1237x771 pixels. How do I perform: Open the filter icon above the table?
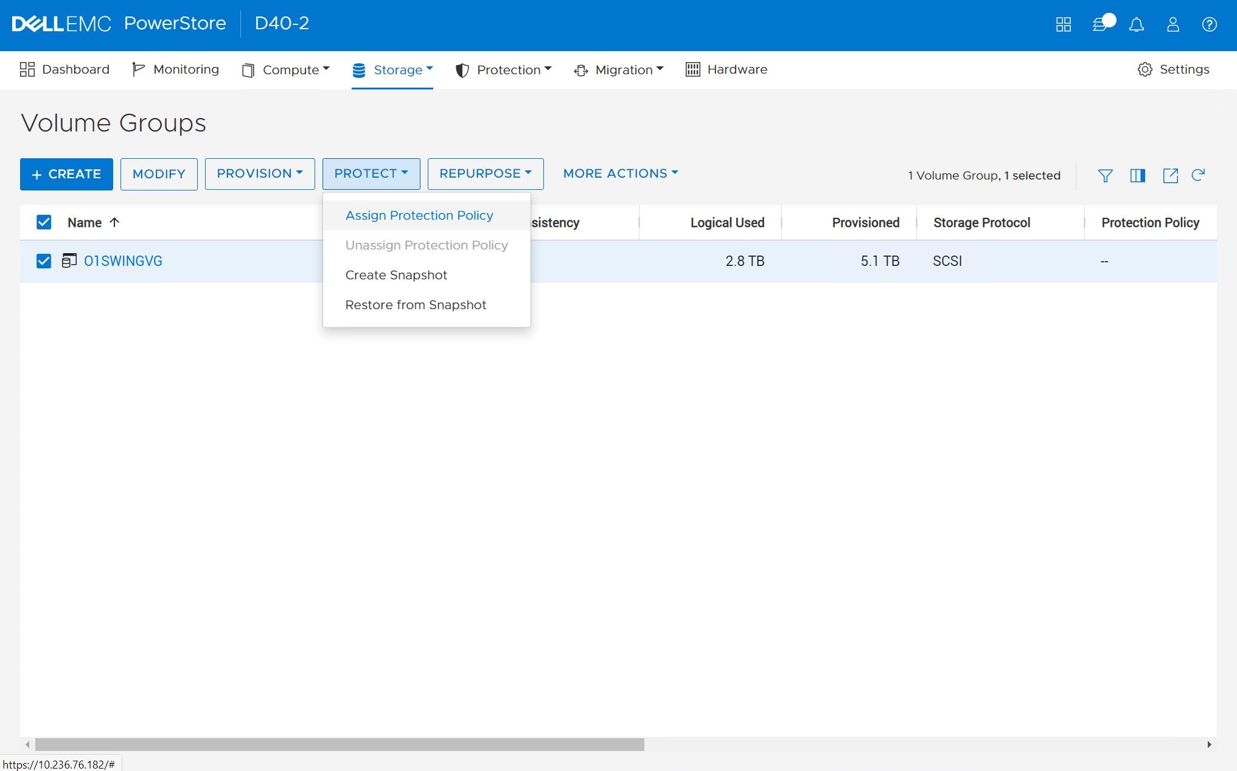pyautogui.click(x=1106, y=175)
